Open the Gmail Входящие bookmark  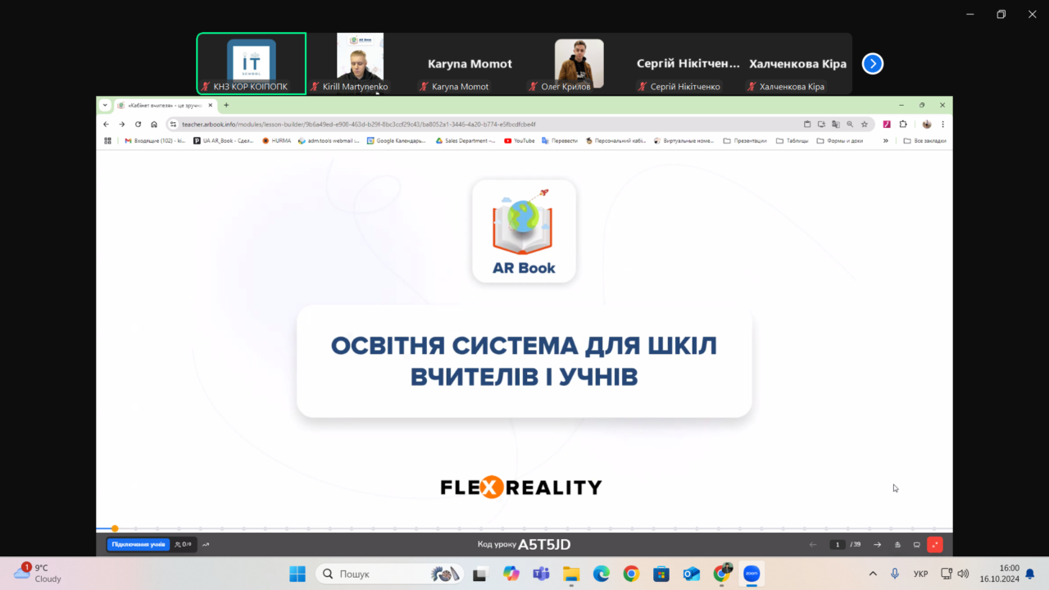(154, 141)
